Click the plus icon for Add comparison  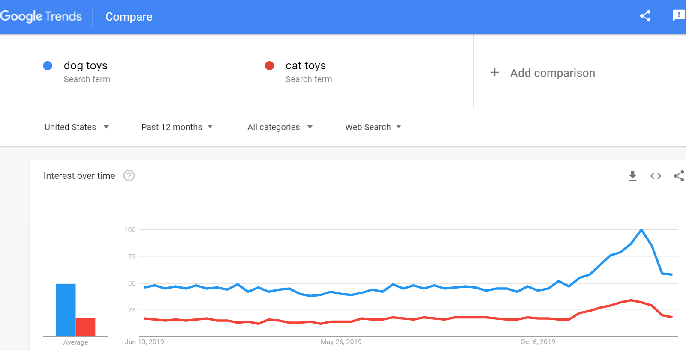[495, 73]
